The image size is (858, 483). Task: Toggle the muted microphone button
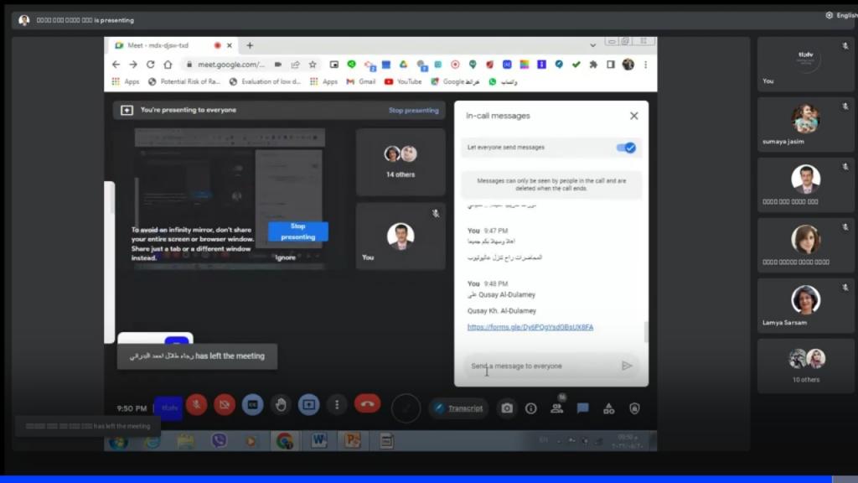[x=196, y=405]
